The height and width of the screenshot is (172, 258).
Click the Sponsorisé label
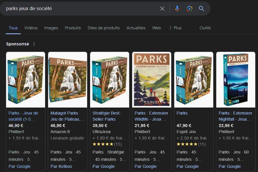click(x=18, y=44)
